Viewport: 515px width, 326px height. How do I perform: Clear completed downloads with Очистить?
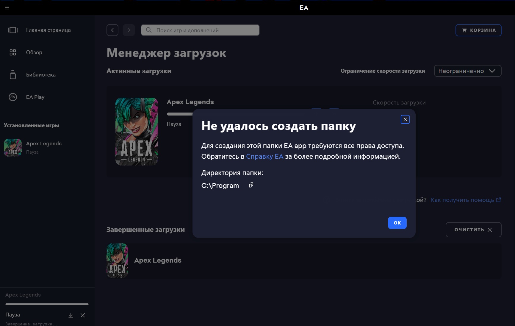tap(473, 230)
